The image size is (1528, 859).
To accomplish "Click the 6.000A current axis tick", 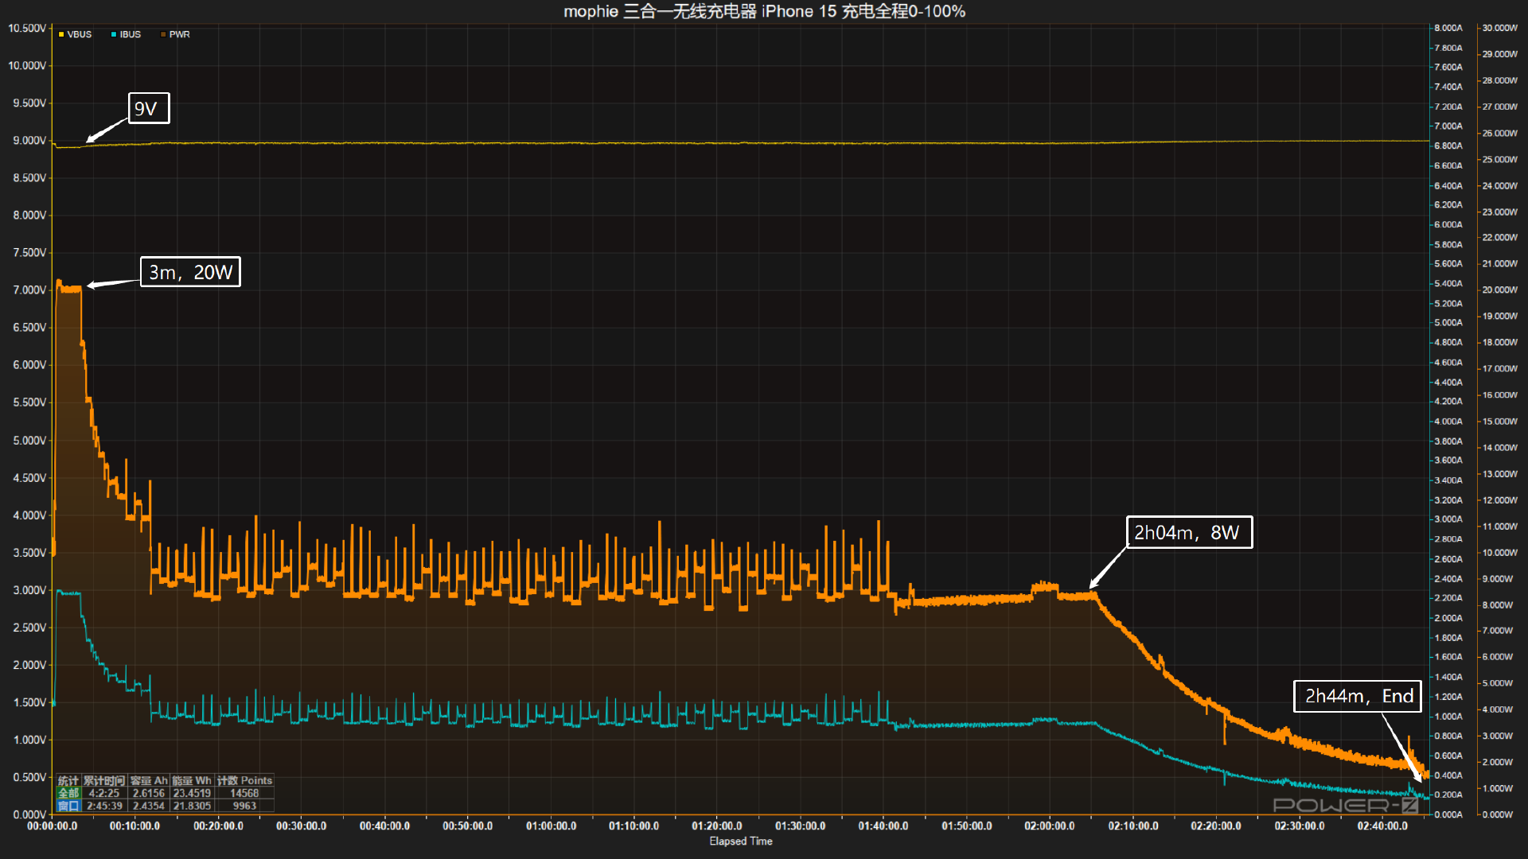I will click(x=1448, y=224).
